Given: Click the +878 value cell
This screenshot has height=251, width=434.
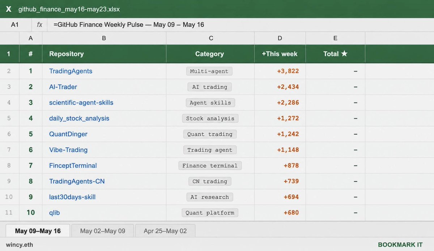Looking at the screenshot, I should pos(280,165).
